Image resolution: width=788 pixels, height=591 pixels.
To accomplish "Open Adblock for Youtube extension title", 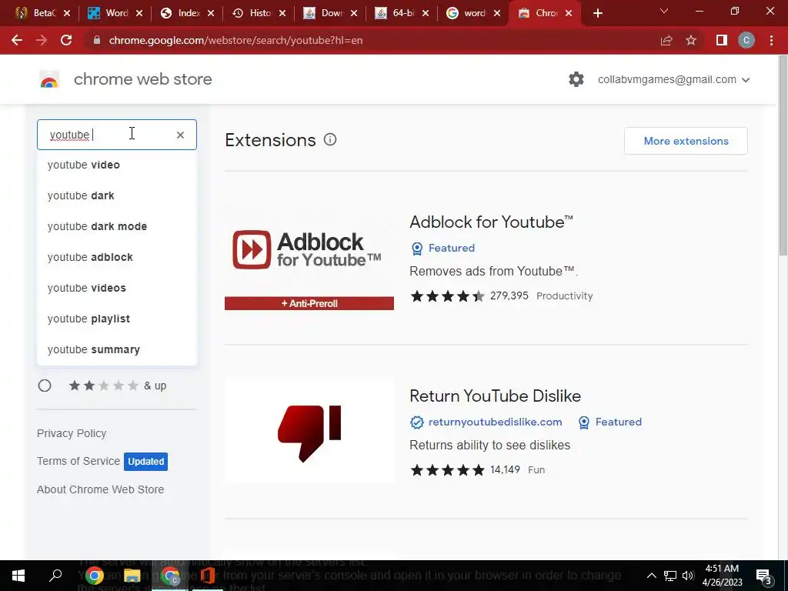I will [491, 222].
